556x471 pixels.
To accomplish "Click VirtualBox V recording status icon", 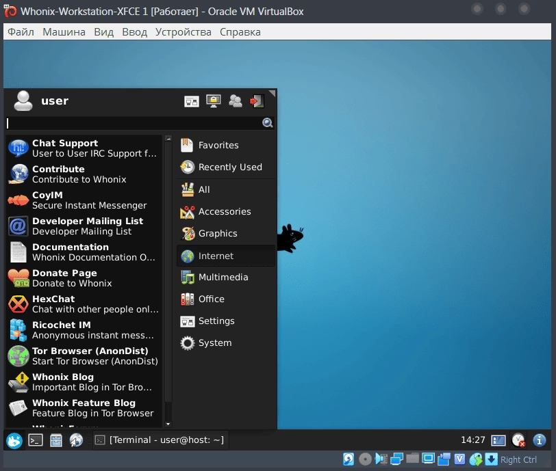I will 460,459.
